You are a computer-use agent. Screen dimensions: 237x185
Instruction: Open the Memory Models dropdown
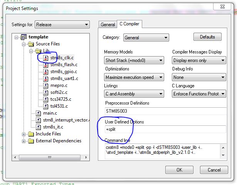click(x=134, y=60)
